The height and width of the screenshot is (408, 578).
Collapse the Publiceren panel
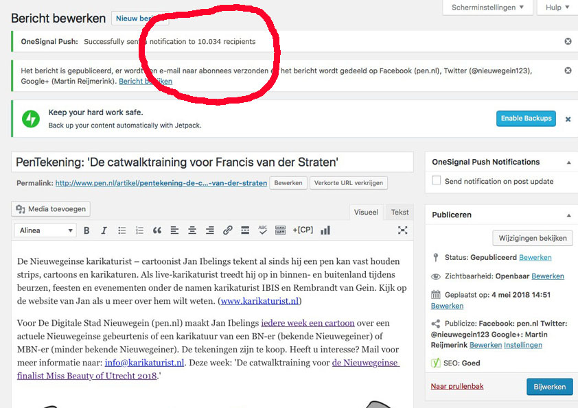point(568,215)
